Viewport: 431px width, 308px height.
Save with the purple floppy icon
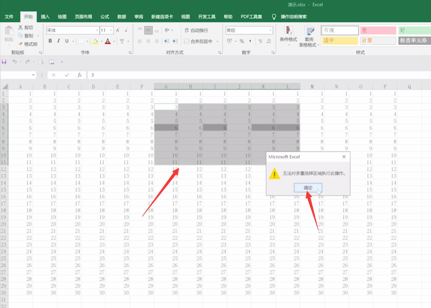[x=4, y=62]
